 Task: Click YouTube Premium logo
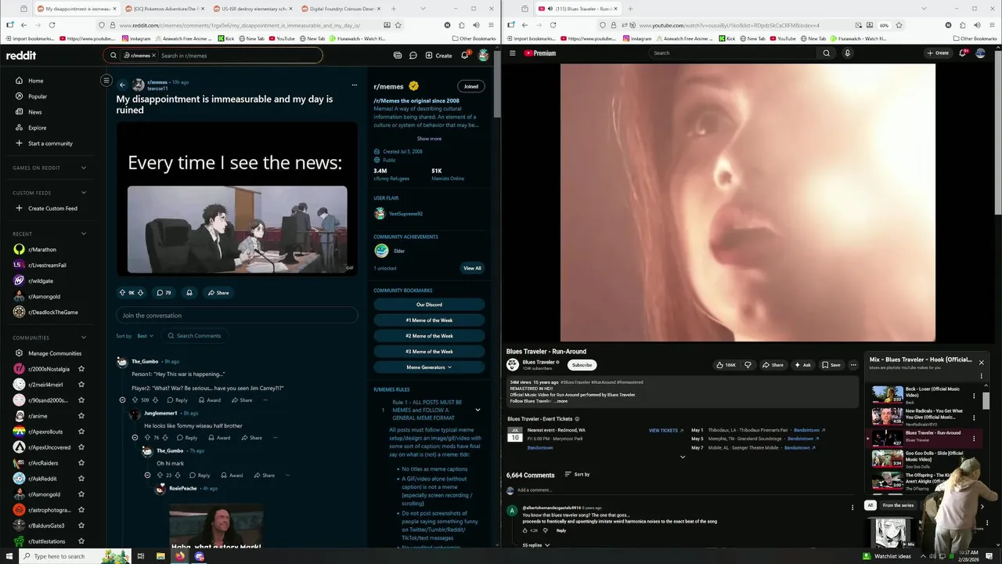(x=539, y=53)
